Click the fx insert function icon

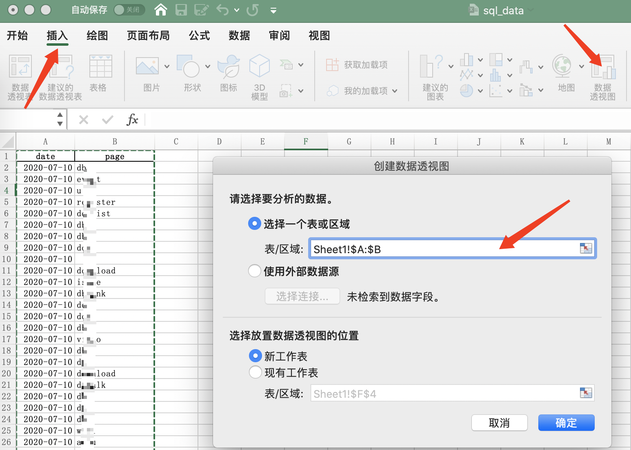coord(132,120)
